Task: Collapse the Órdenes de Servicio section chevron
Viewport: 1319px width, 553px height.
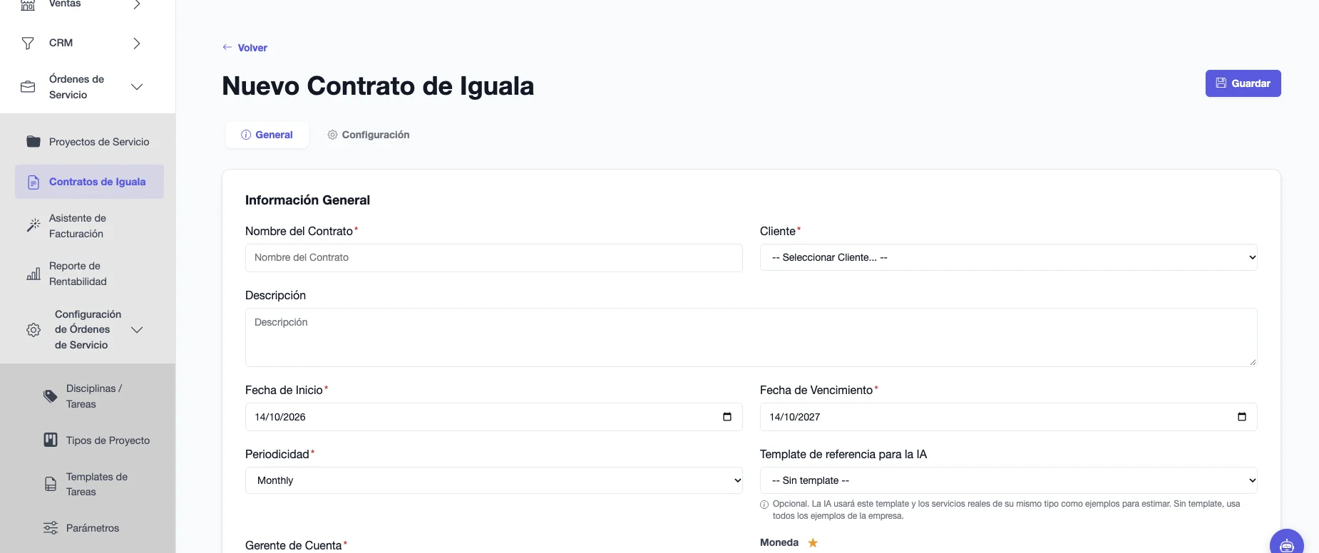Action: (137, 87)
